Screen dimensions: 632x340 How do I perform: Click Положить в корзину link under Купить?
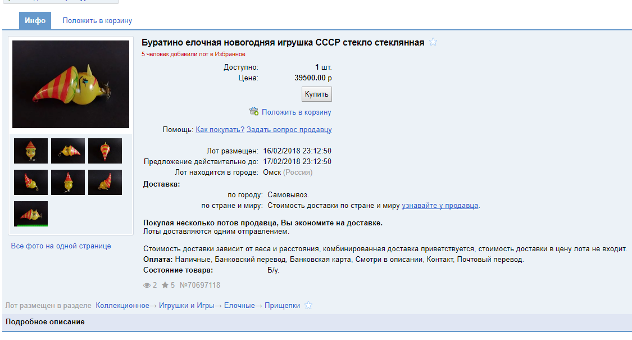(296, 112)
